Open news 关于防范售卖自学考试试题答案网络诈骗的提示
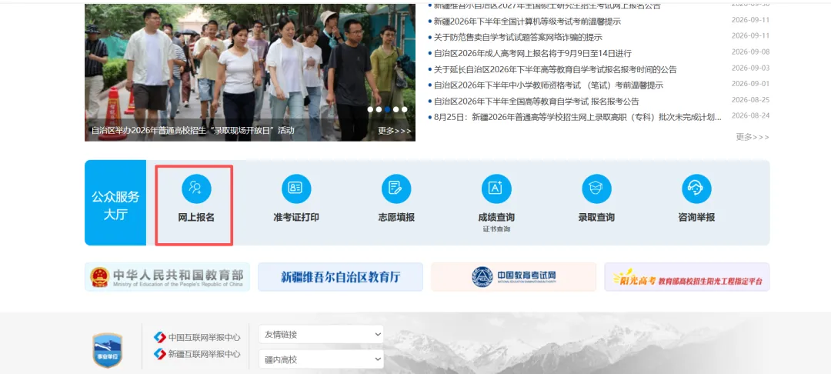This screenshot has width=831, height=374. pyautogui.click(x=518, y=37)
